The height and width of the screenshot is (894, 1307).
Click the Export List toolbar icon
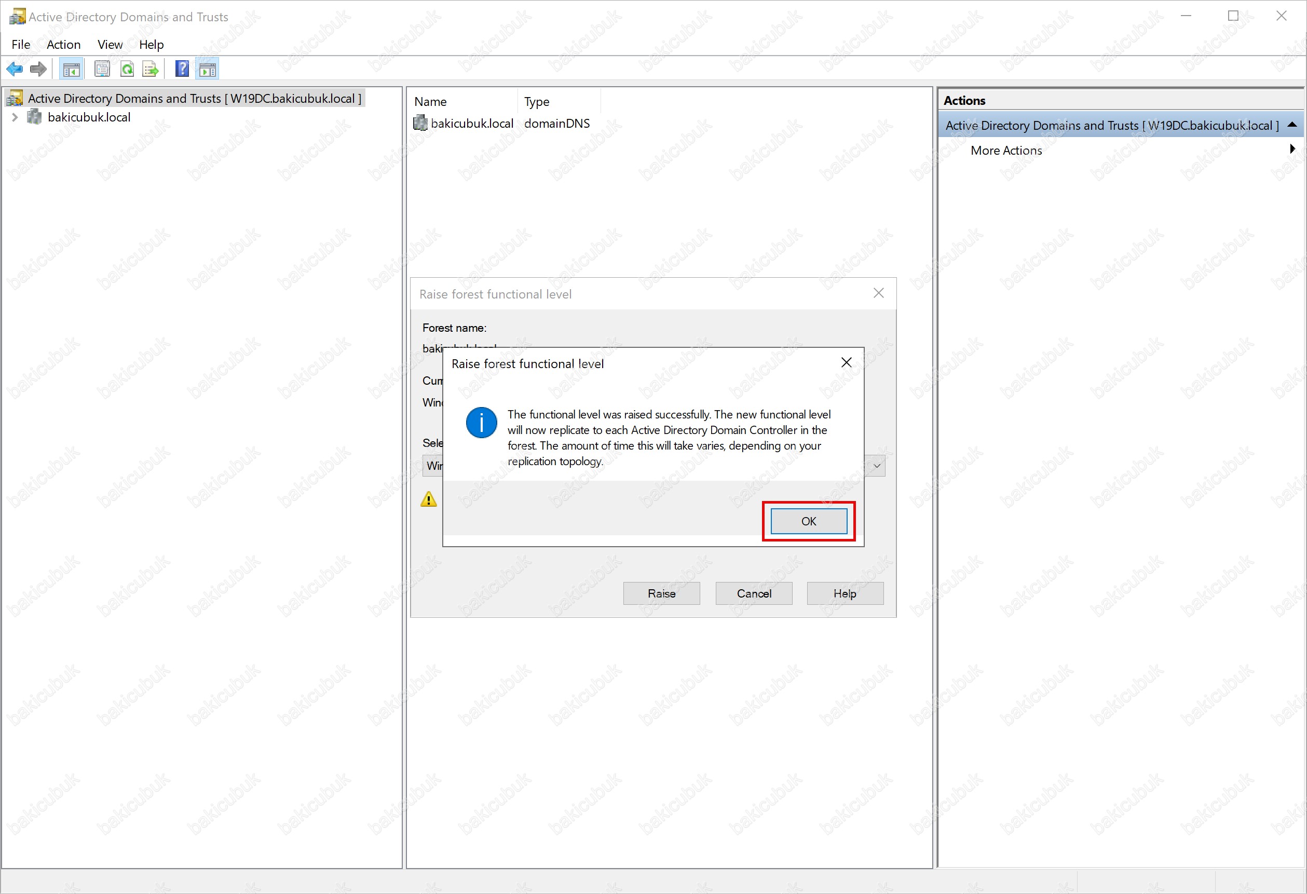tap(151, 69)
